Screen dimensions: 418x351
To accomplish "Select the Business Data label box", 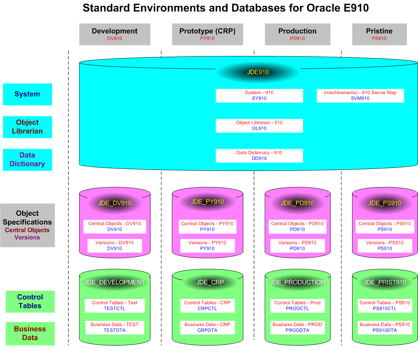I will click(x=30, y=334).
